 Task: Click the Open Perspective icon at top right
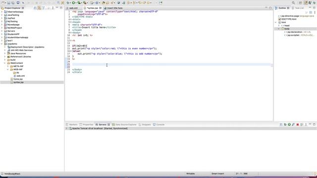pyautogui.click(x=301, y=3)
